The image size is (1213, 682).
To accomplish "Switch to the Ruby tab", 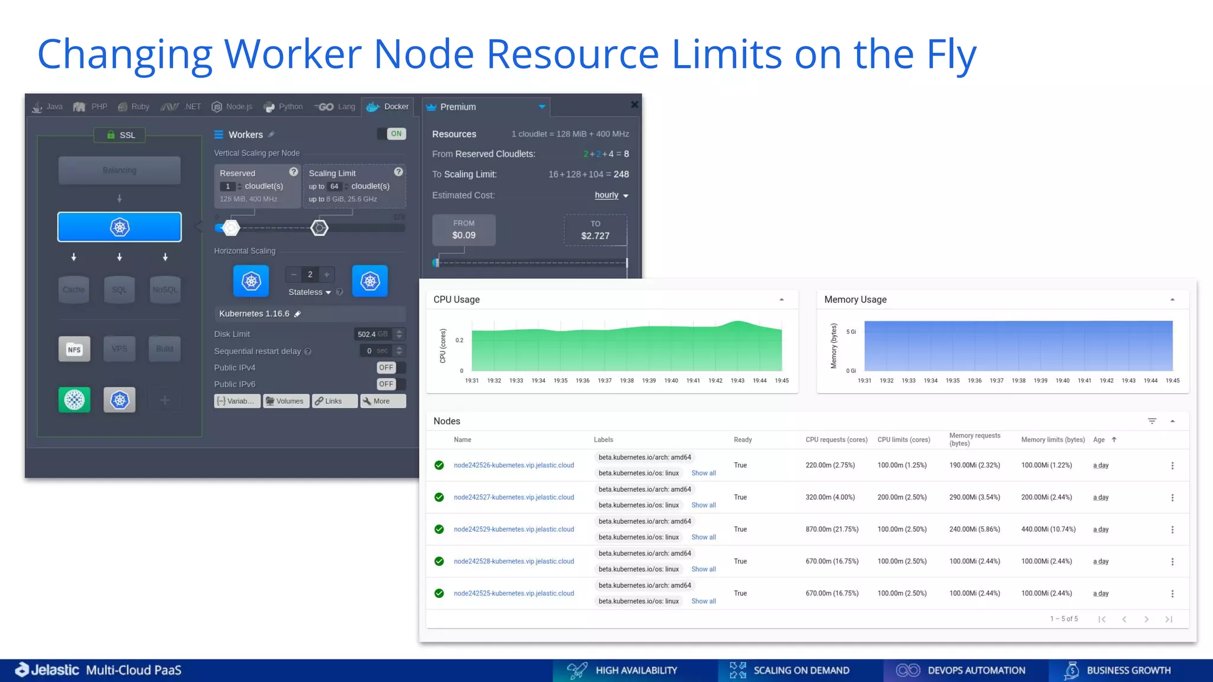I will pyautogui.click(x=133, y=107).
